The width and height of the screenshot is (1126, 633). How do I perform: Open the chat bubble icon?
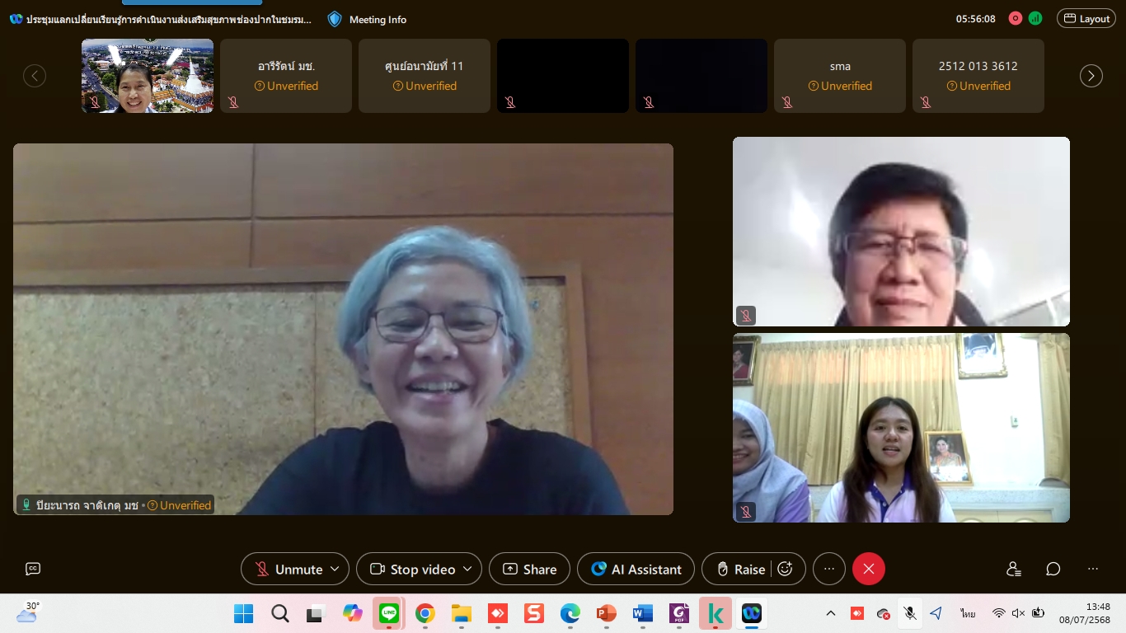(x=1053, y=569)
